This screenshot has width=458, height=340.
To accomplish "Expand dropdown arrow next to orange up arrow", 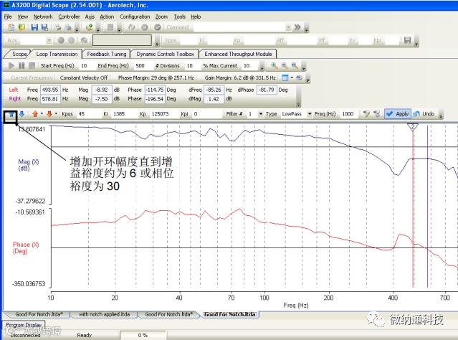I will (x=42, y=114).
